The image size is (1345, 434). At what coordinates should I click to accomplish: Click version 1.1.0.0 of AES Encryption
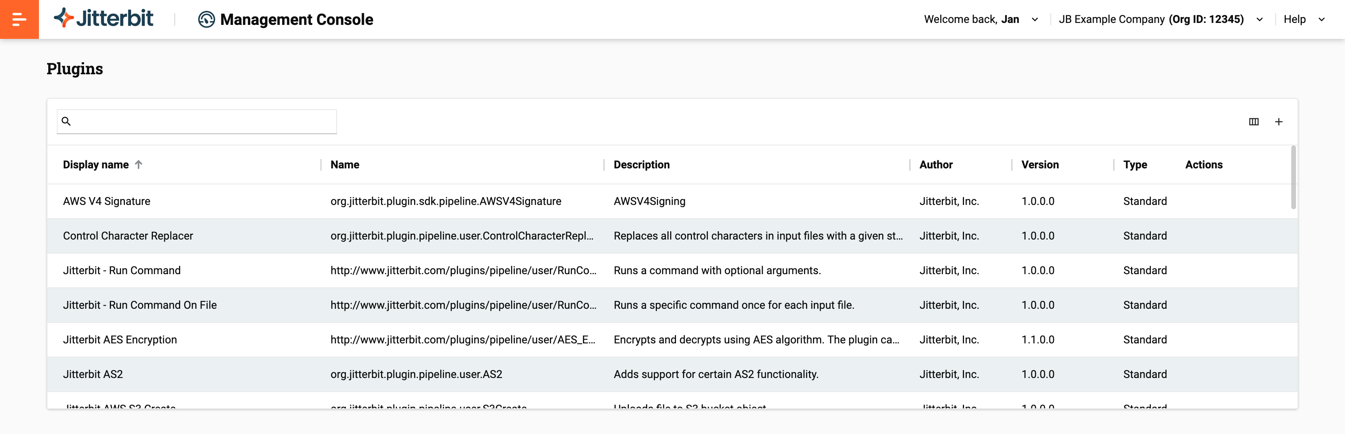(x=1038, y=339)
